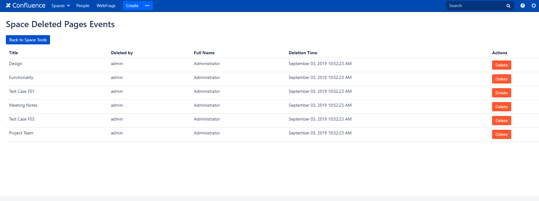The width and height of the screenshot is (539, 201).
Task: Delete the Test Case F01 event
Action: 501,93
